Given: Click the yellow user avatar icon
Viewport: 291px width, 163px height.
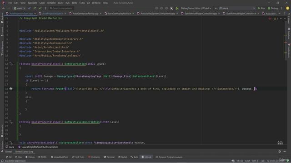Looking at the screenshot, I should (287, 8).
